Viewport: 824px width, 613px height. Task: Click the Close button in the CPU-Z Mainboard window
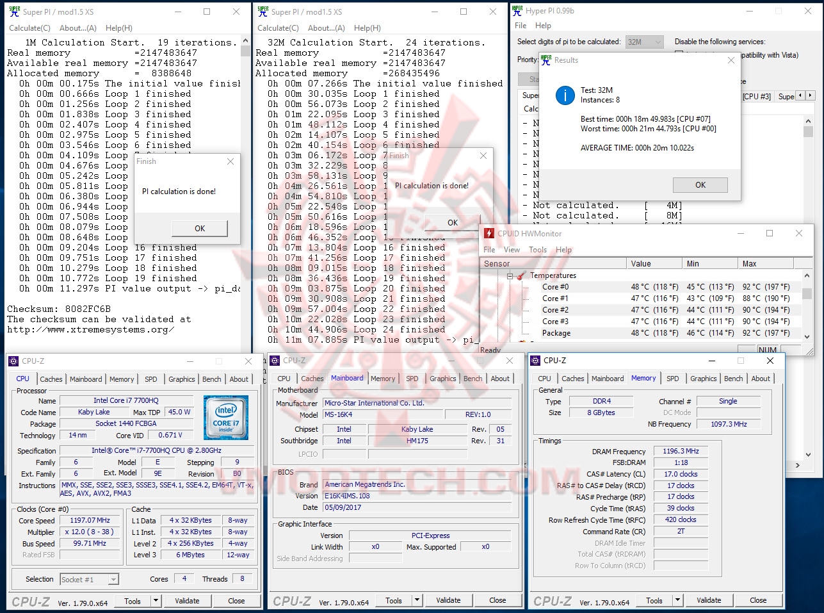coord(497,600)
